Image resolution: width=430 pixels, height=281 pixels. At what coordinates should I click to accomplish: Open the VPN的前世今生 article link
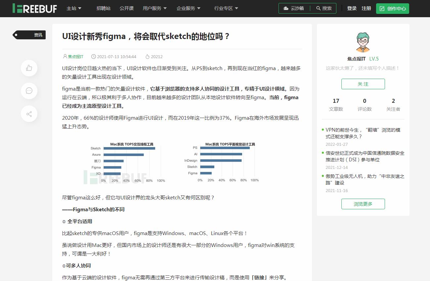point(363,133)
